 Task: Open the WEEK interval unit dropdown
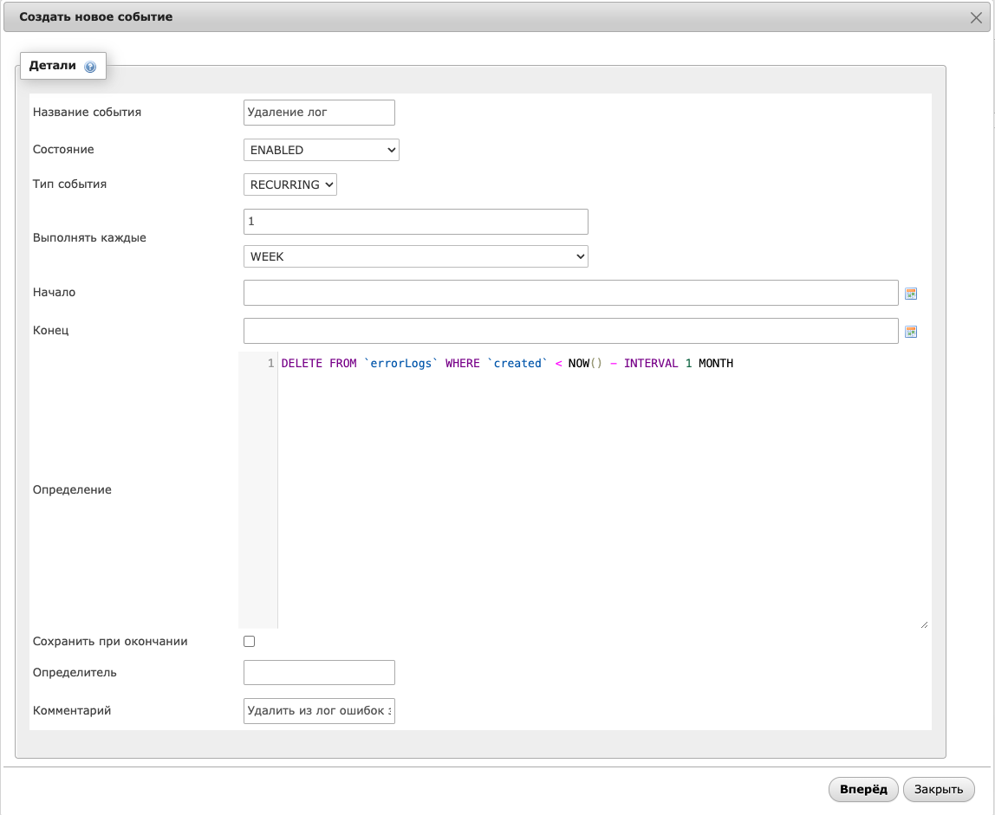click(x=415, y=256)
